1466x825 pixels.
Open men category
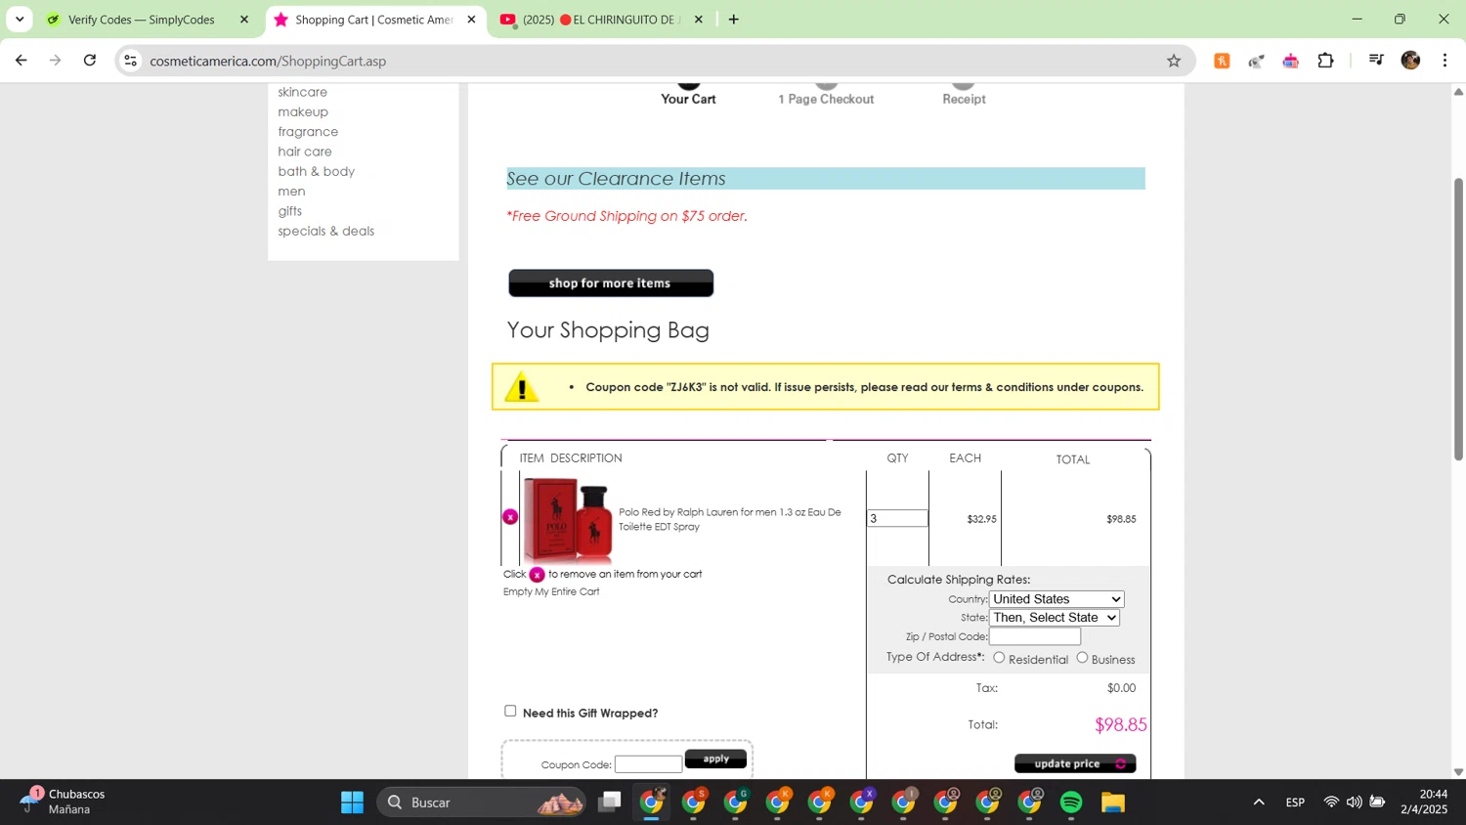[291, 192]
